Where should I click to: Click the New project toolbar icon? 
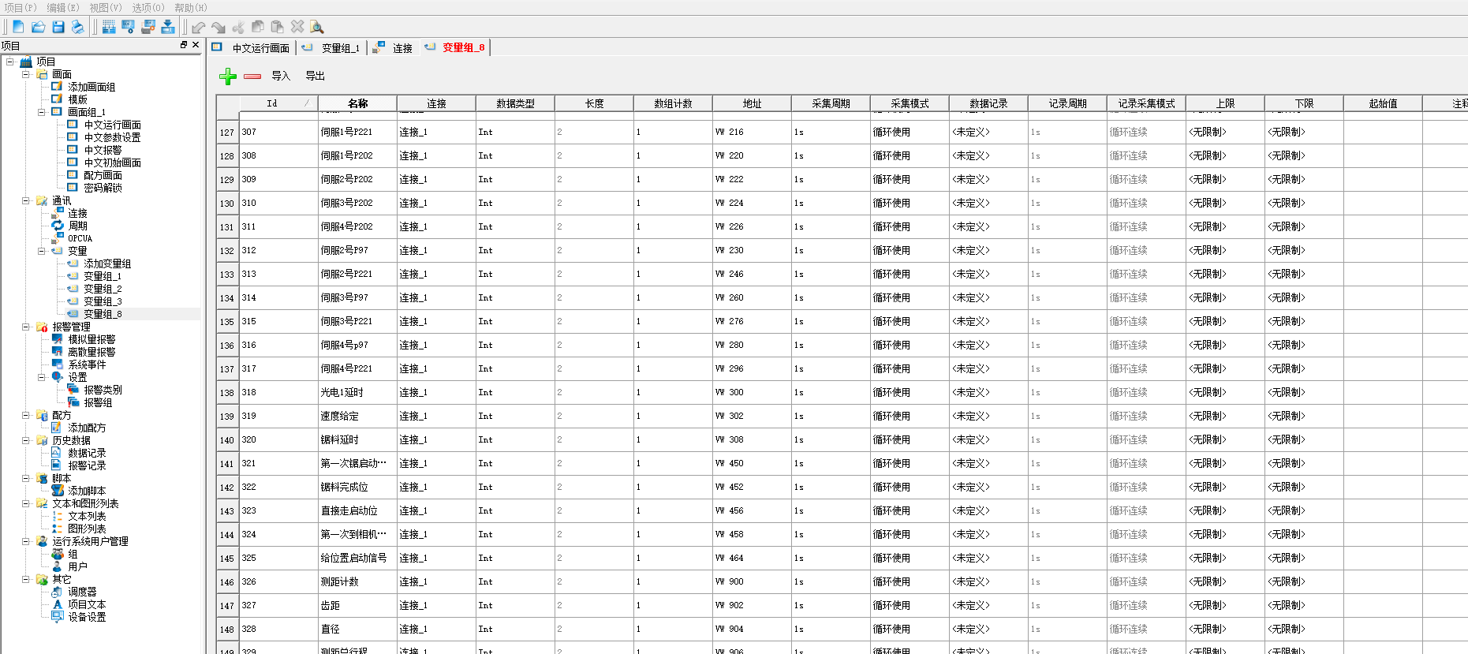click(x=18, y=27)
